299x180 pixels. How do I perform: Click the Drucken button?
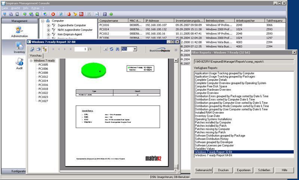pos(223,170)
